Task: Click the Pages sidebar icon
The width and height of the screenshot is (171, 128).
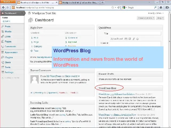Action: (x=2, y=41)
